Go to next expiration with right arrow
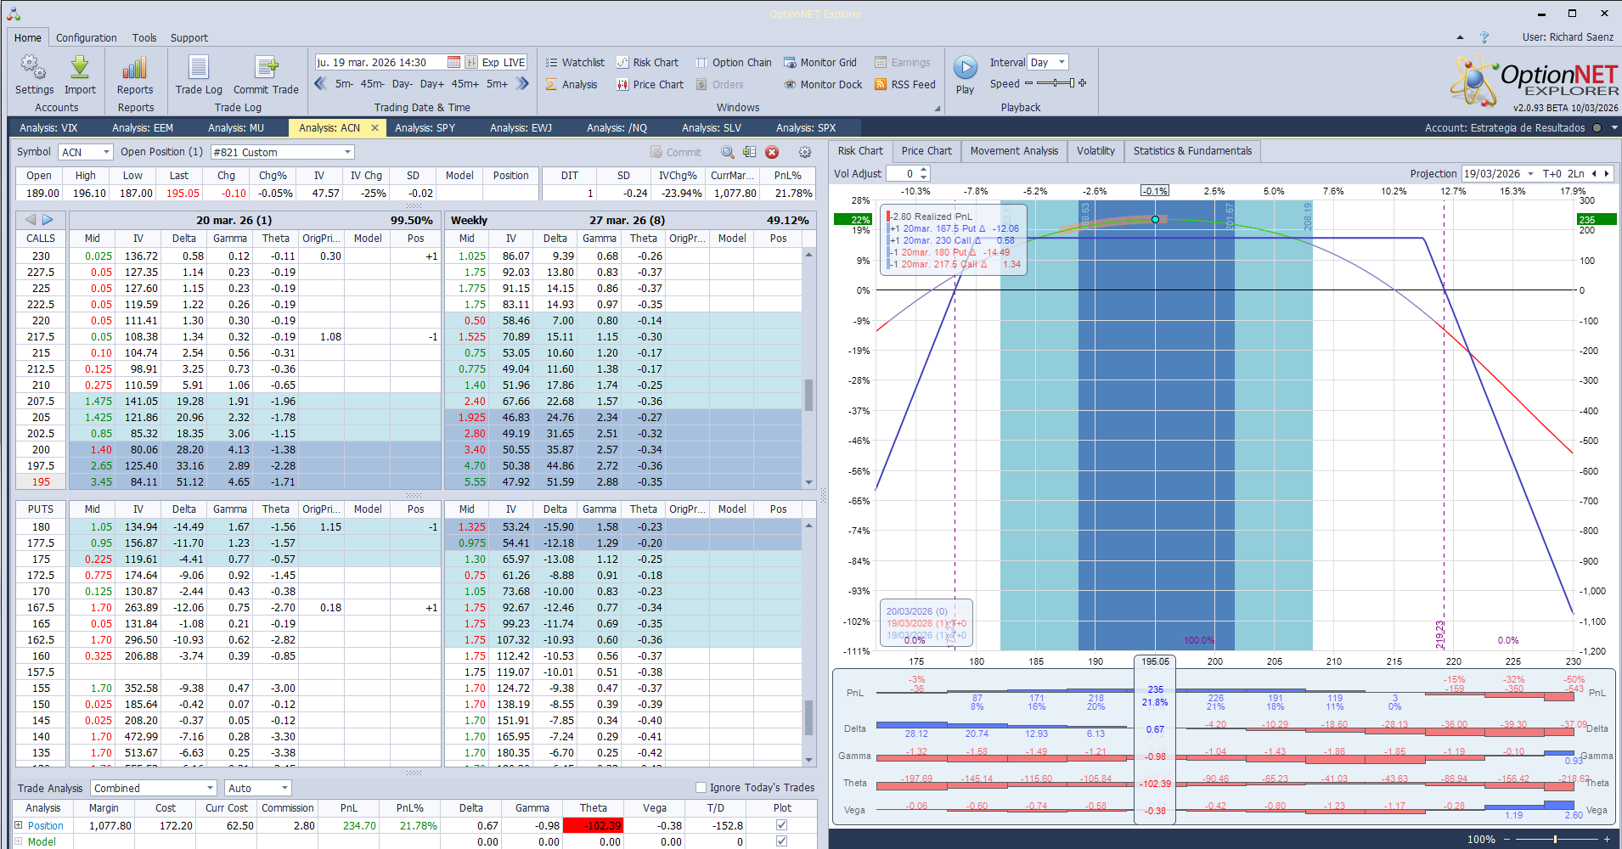 (48, 220)
